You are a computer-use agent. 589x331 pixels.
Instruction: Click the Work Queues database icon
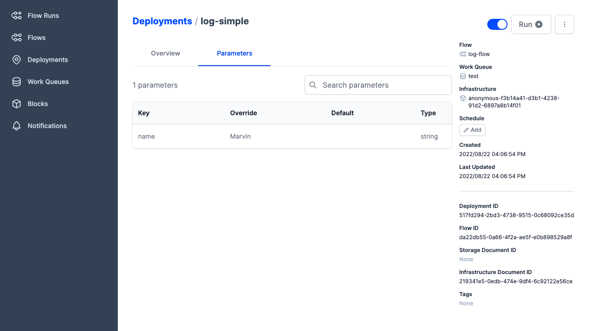(17, 82)
